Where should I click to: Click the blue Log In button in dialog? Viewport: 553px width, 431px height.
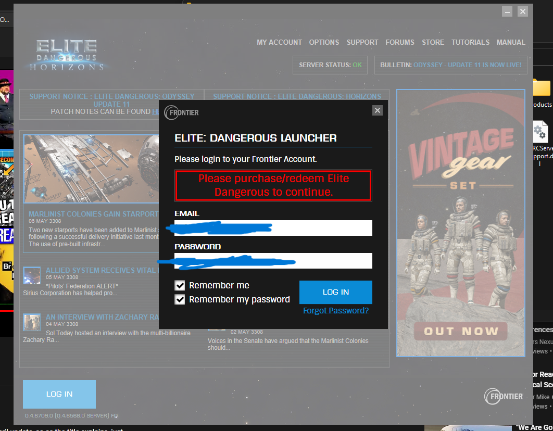[336, 292]
